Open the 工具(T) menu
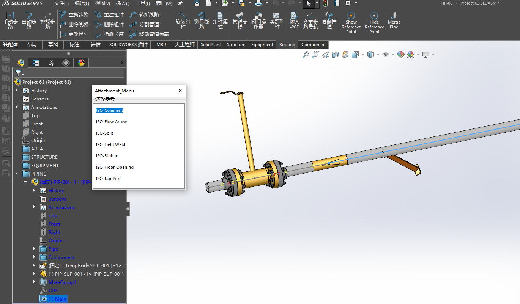520x304 pixels. click(143, 3)
